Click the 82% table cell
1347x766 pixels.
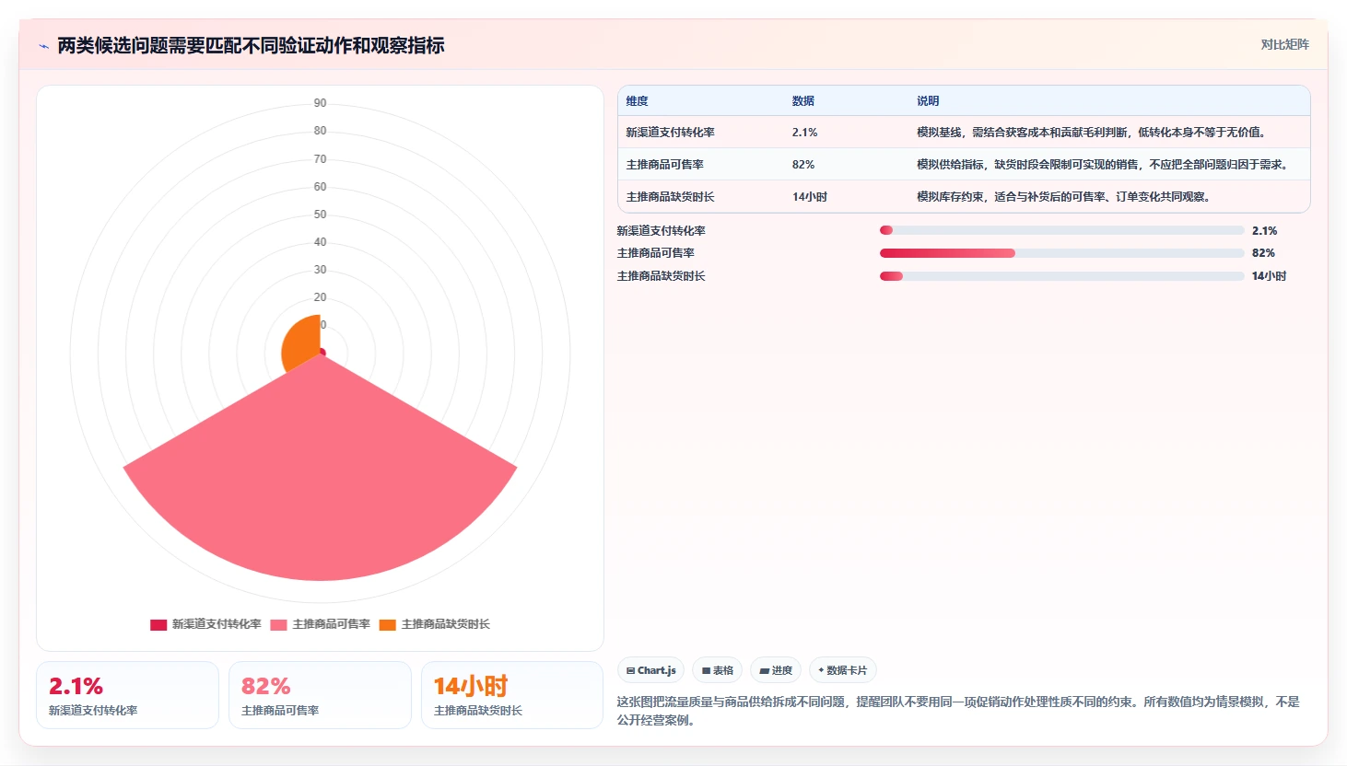803,165
